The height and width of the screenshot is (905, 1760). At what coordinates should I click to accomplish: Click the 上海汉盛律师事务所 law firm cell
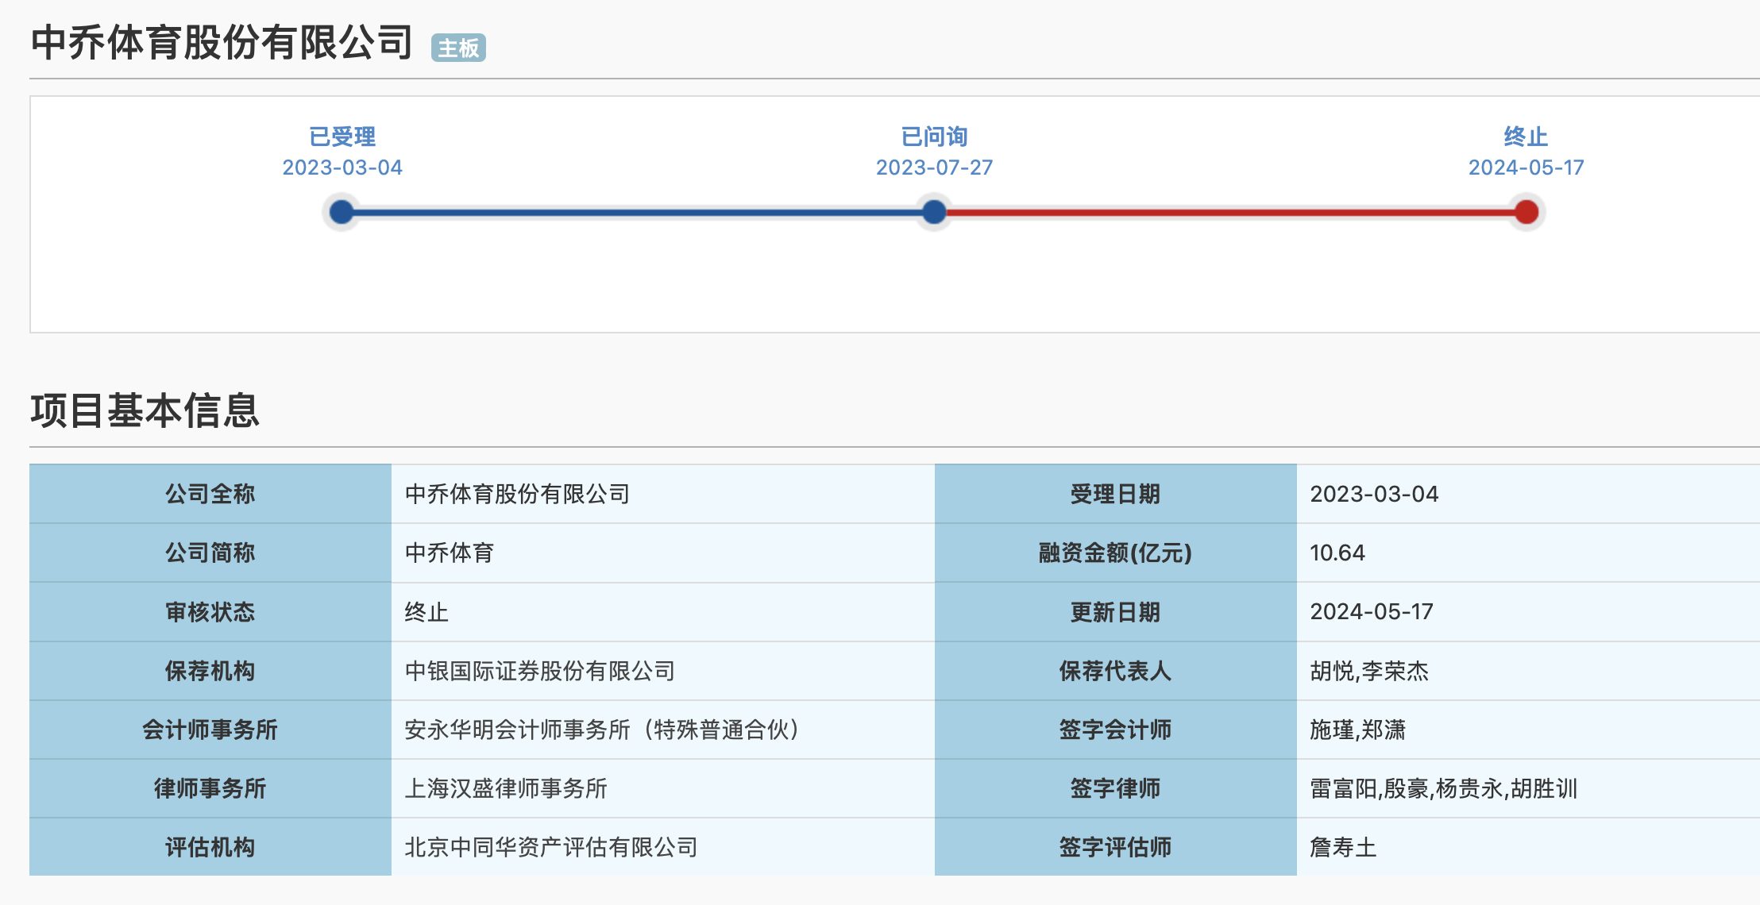click(506, 788)
